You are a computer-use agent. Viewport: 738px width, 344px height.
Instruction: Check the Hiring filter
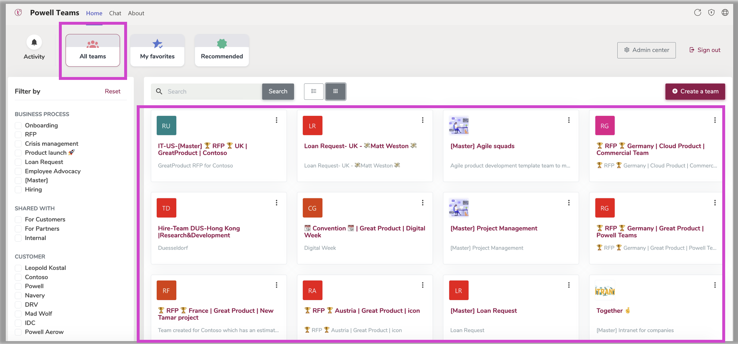[18, 190]
